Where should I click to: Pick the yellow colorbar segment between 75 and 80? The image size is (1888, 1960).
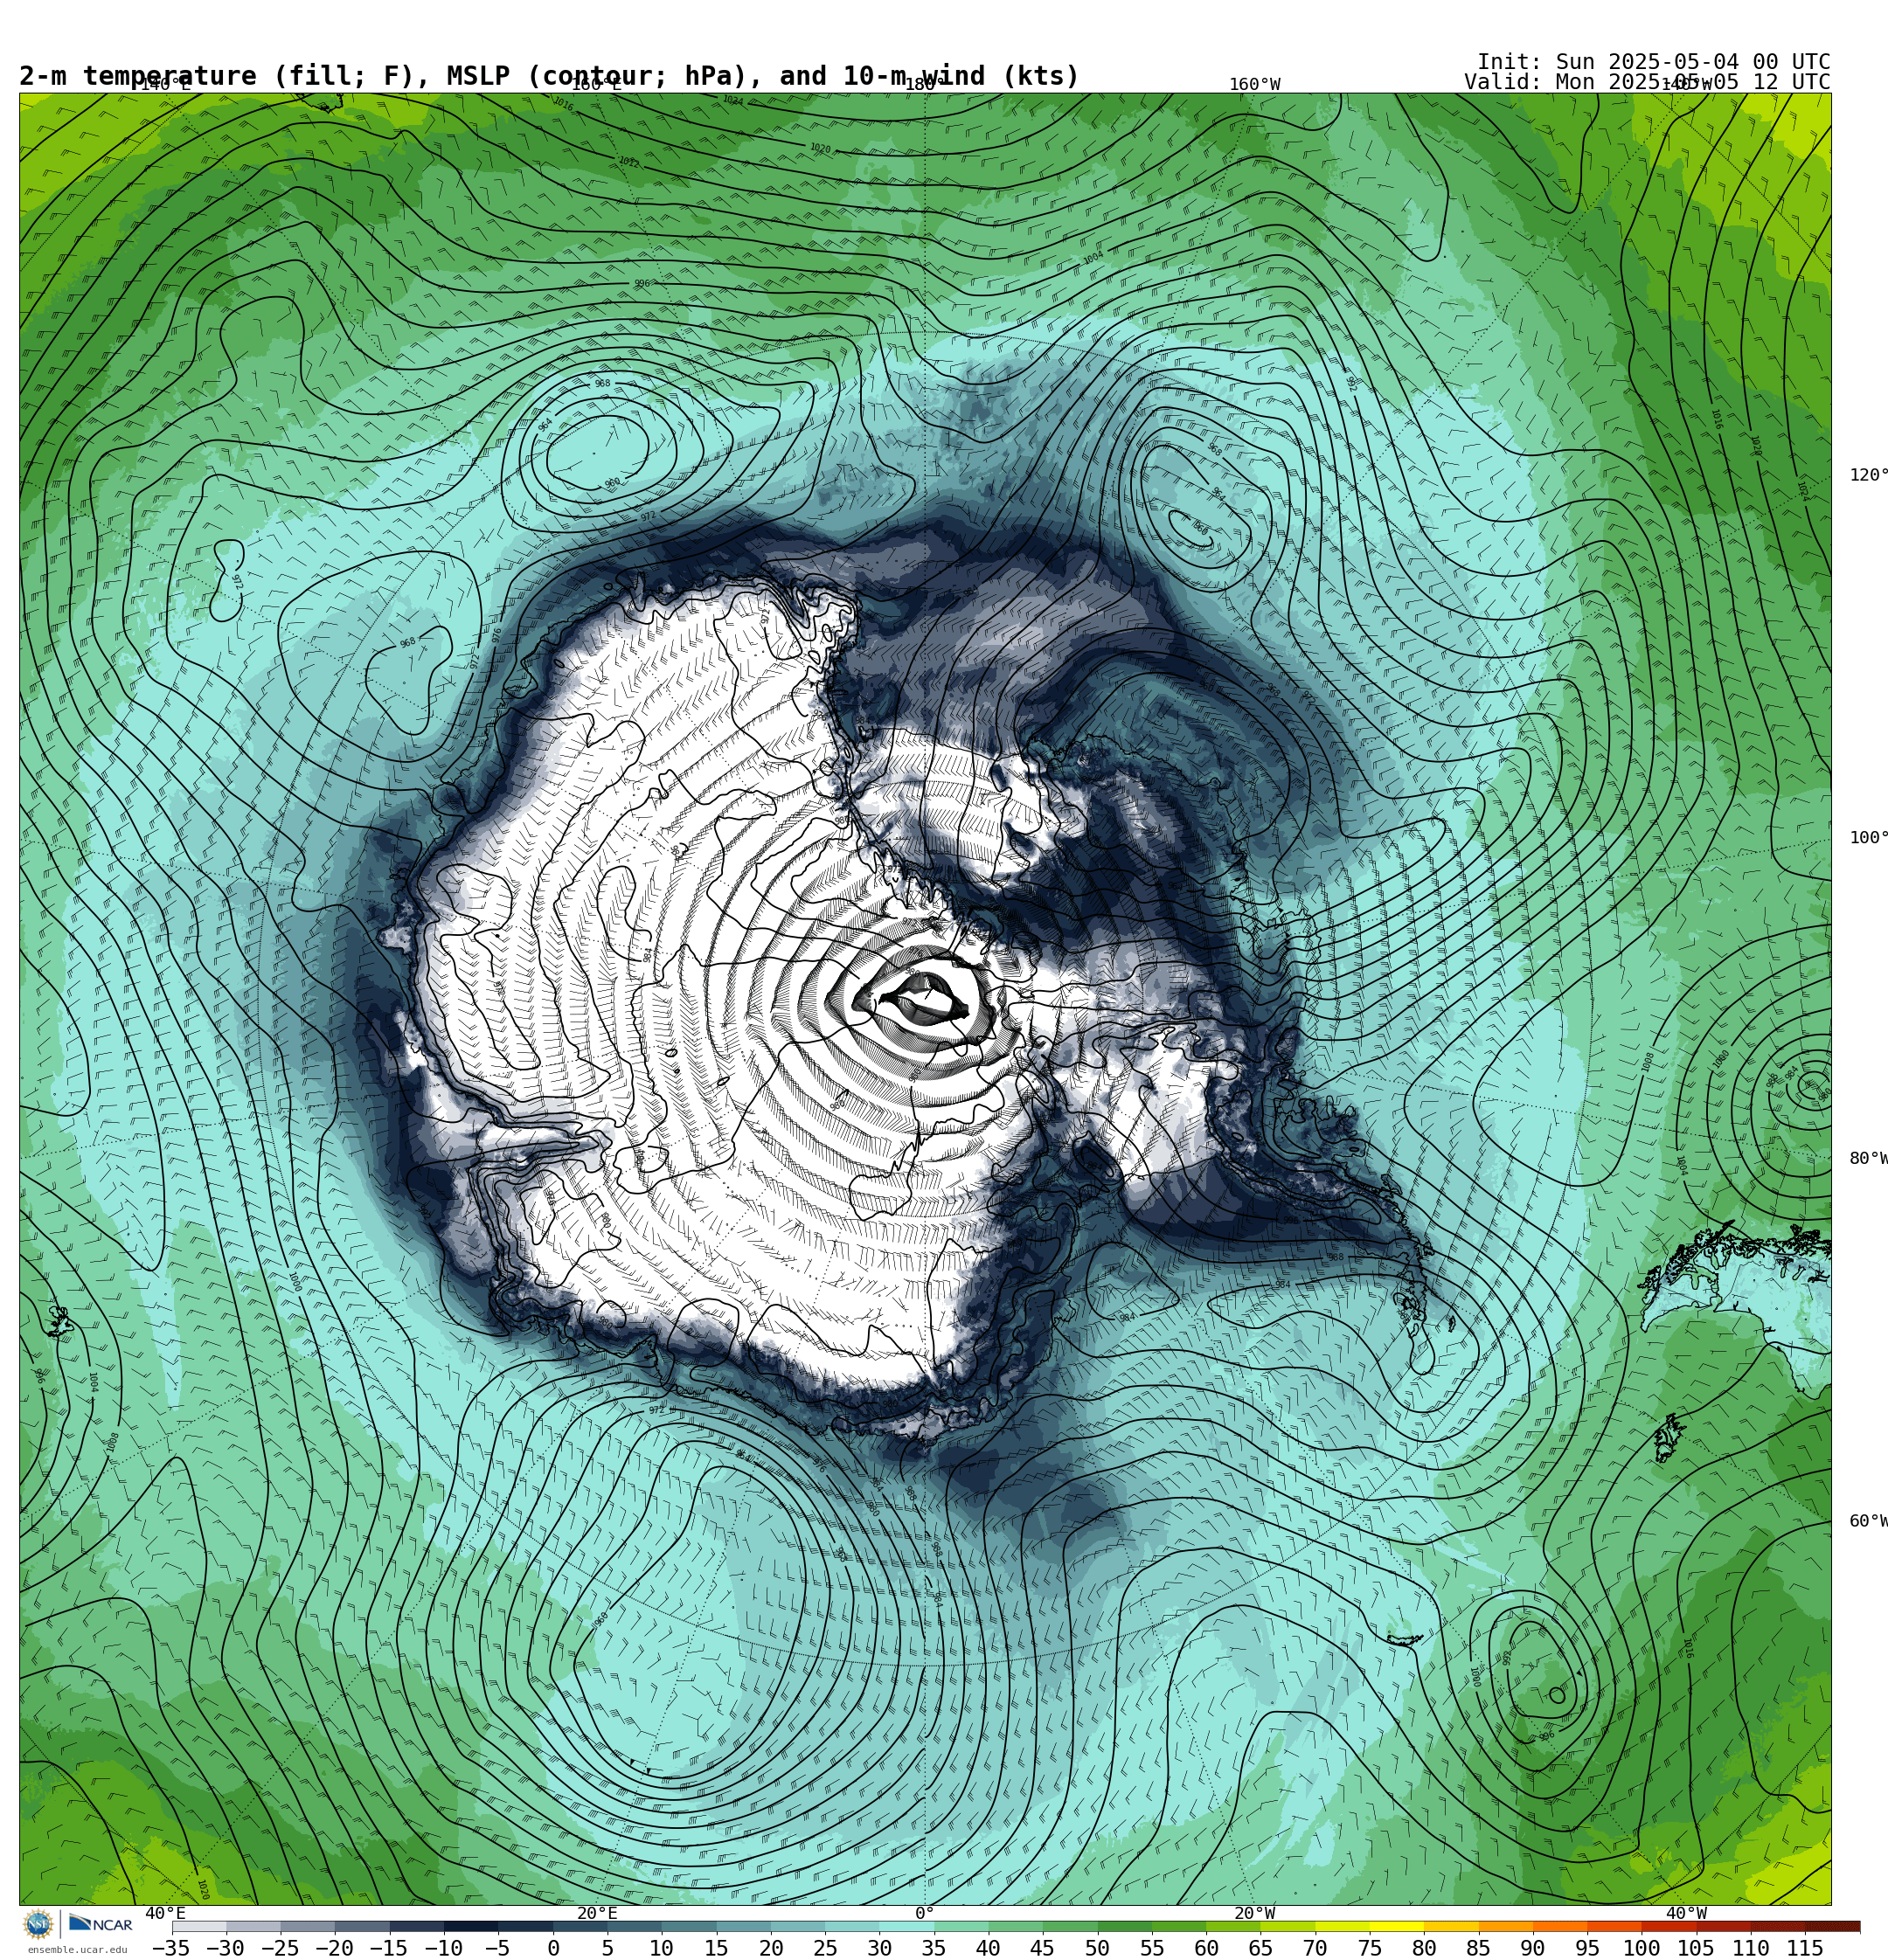click(x=1397, y=1926)
